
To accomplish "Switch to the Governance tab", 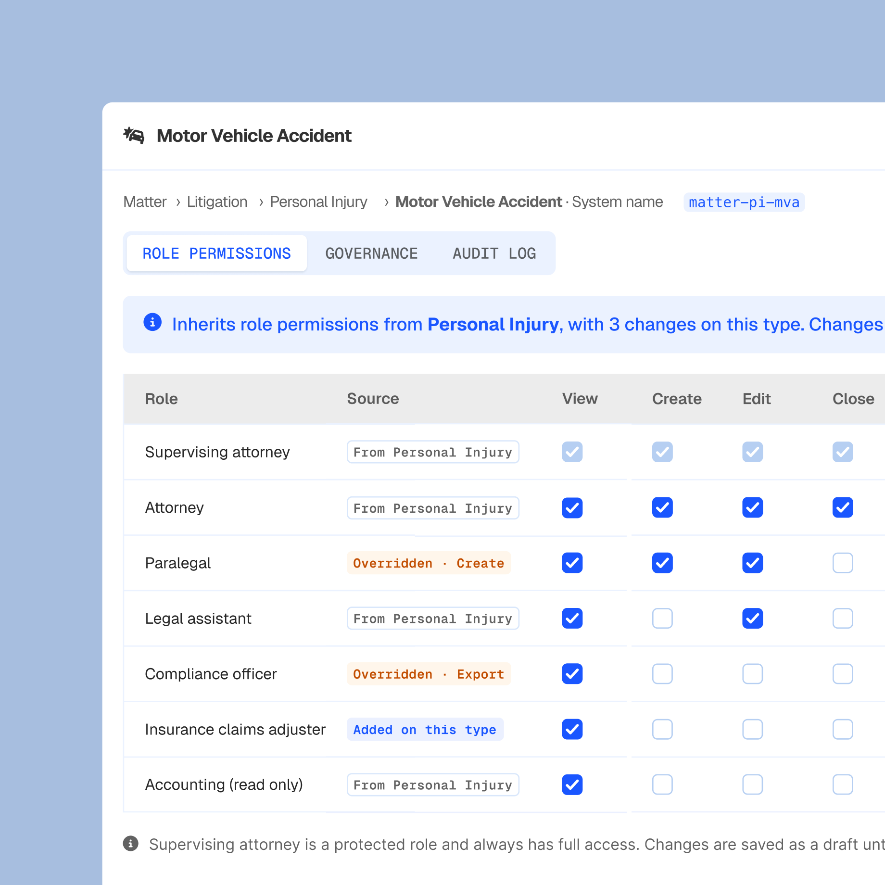I will 371,253.
